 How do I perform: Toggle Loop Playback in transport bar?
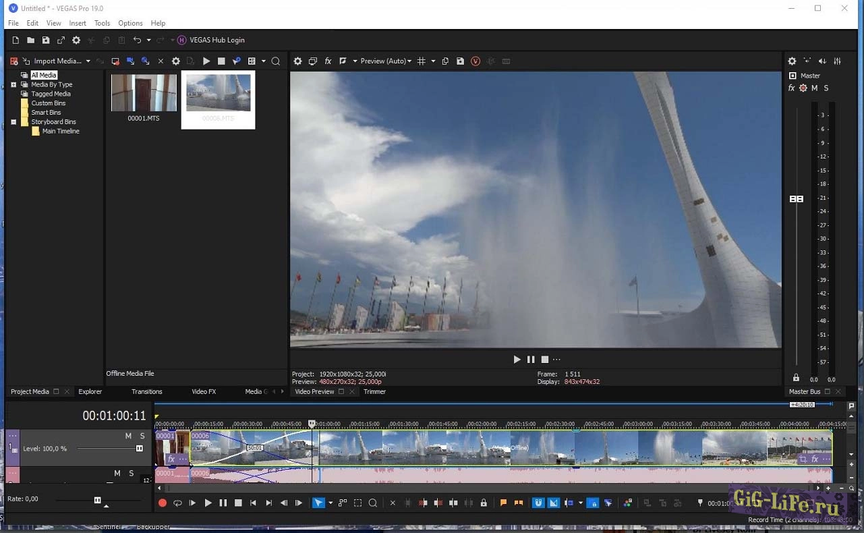177,503
